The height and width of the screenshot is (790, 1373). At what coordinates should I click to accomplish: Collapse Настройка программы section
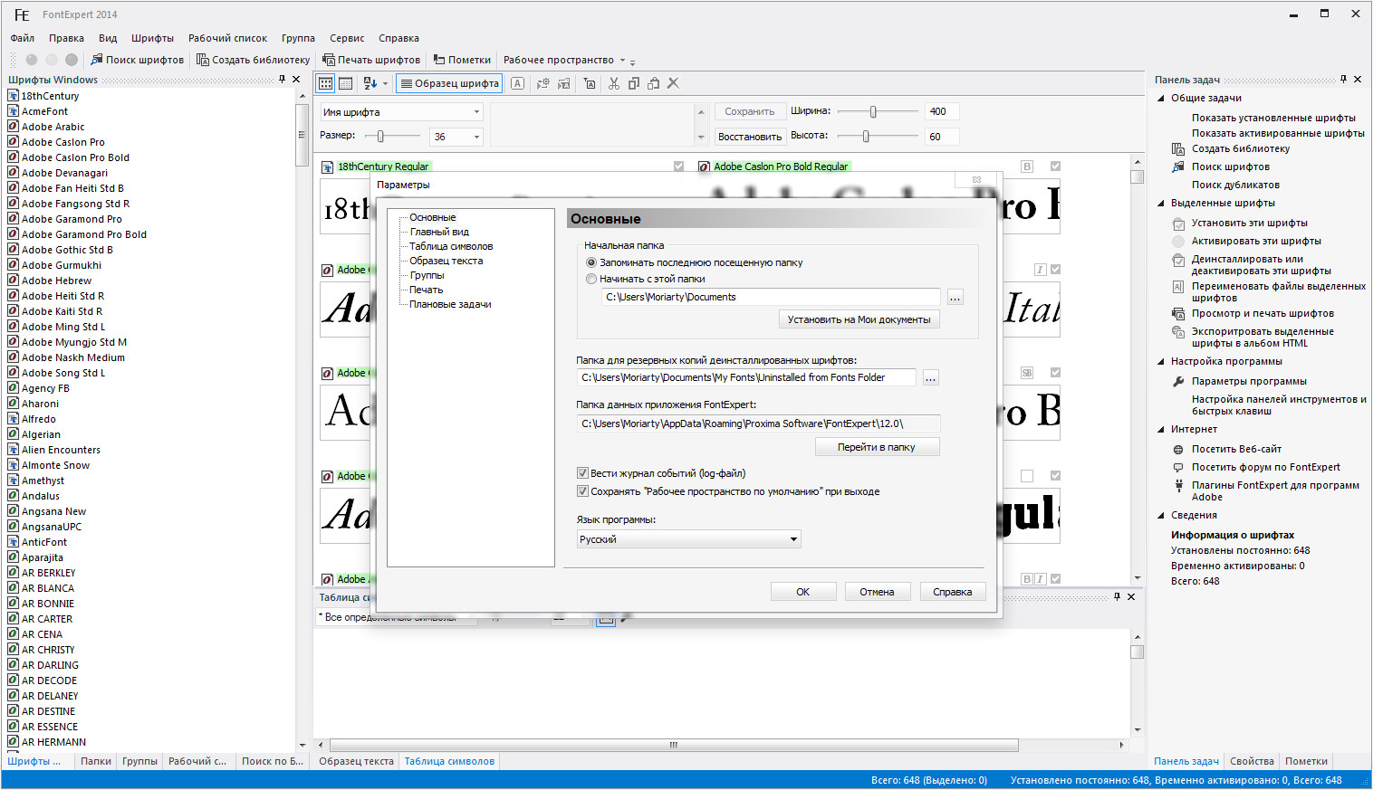pos(1162,361)
